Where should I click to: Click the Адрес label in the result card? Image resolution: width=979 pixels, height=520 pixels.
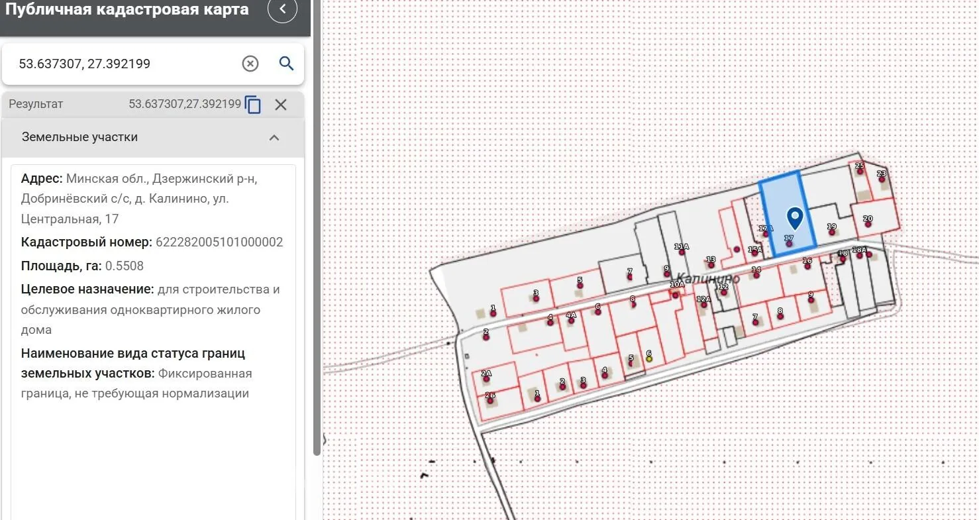[x=42, y=179]
